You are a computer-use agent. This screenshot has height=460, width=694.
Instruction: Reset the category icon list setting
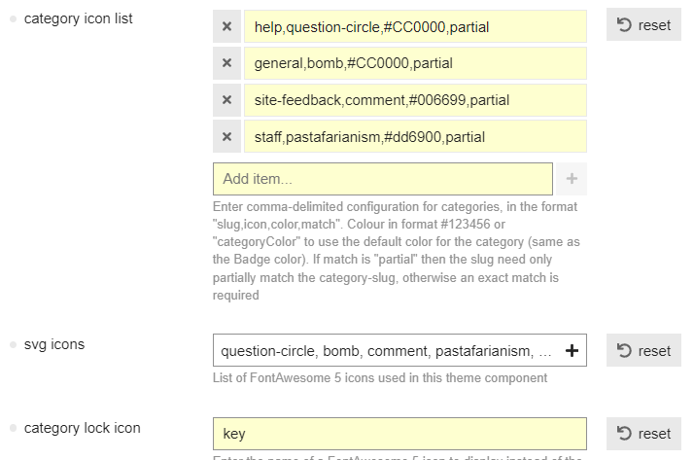click(x=643, y=24)
